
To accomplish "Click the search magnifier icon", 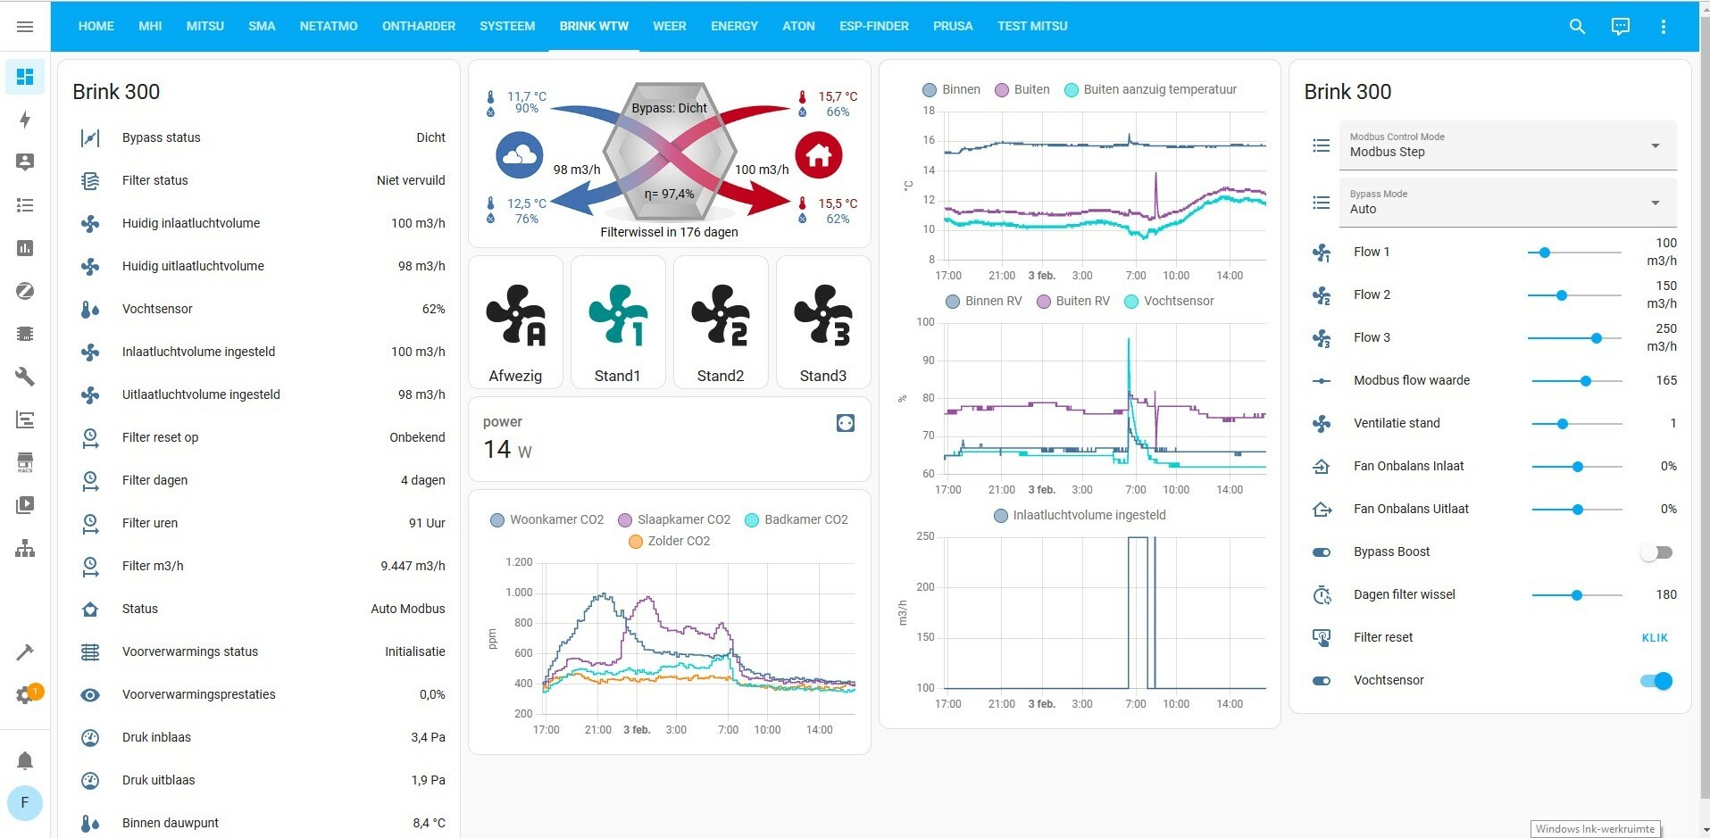I will (x=1577, y=27).
